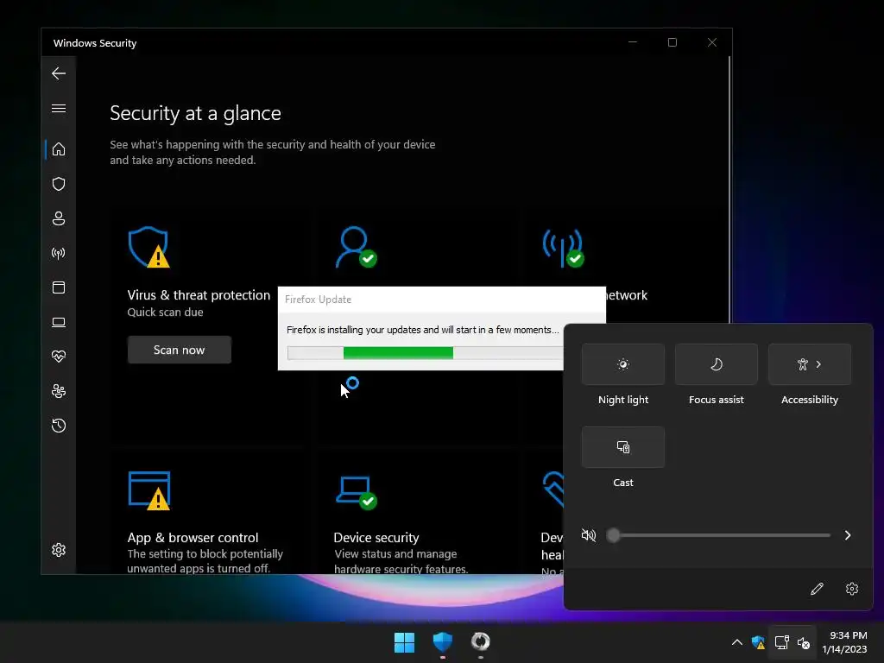Click Windows Security warning tray icon
The width and height of the screenshot is (884, 663).
(758, 642)
